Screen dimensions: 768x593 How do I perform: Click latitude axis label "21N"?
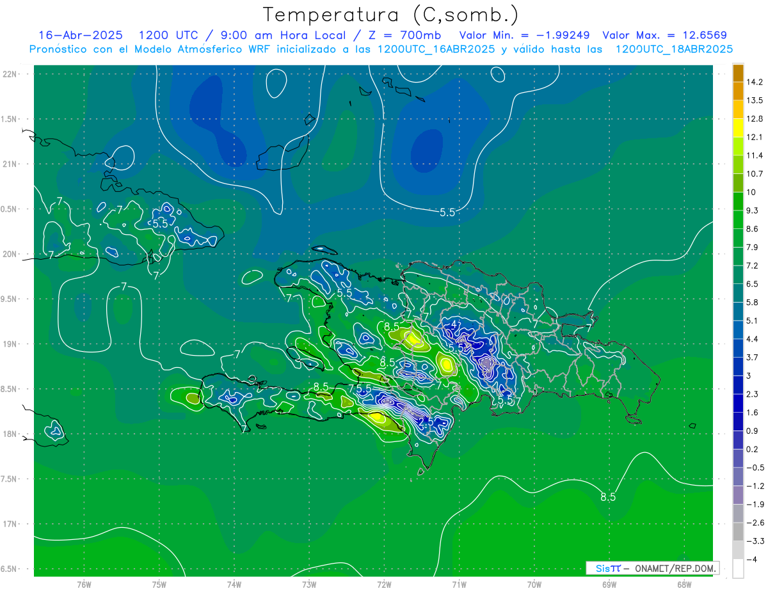(11, 164)
